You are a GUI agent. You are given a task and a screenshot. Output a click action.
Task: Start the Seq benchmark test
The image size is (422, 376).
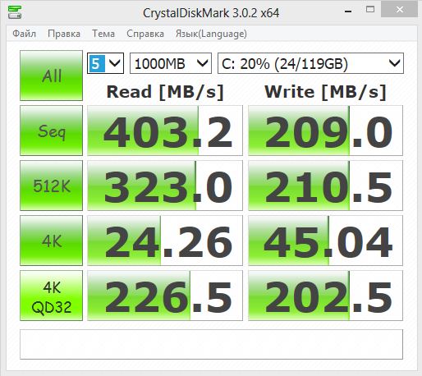(x=51, y=131)
